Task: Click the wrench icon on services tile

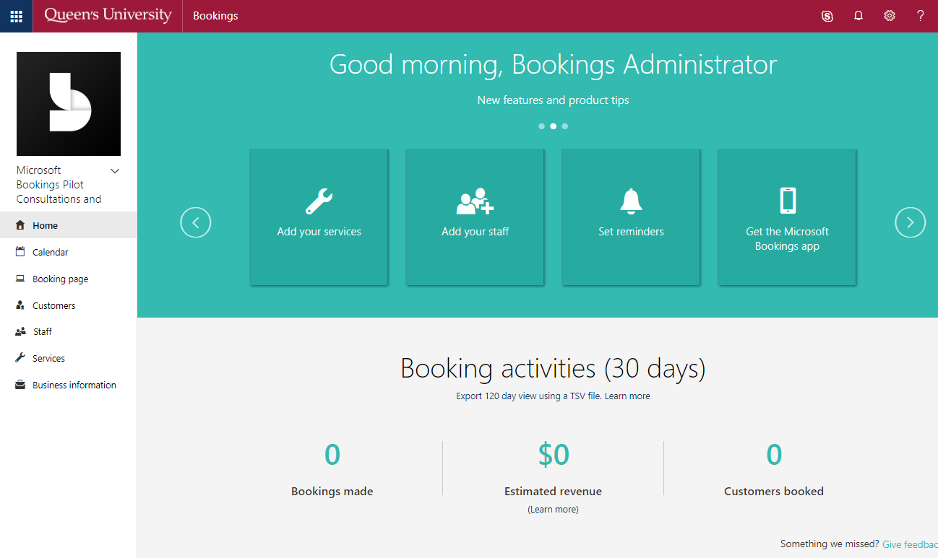Action: coord(319,201)
